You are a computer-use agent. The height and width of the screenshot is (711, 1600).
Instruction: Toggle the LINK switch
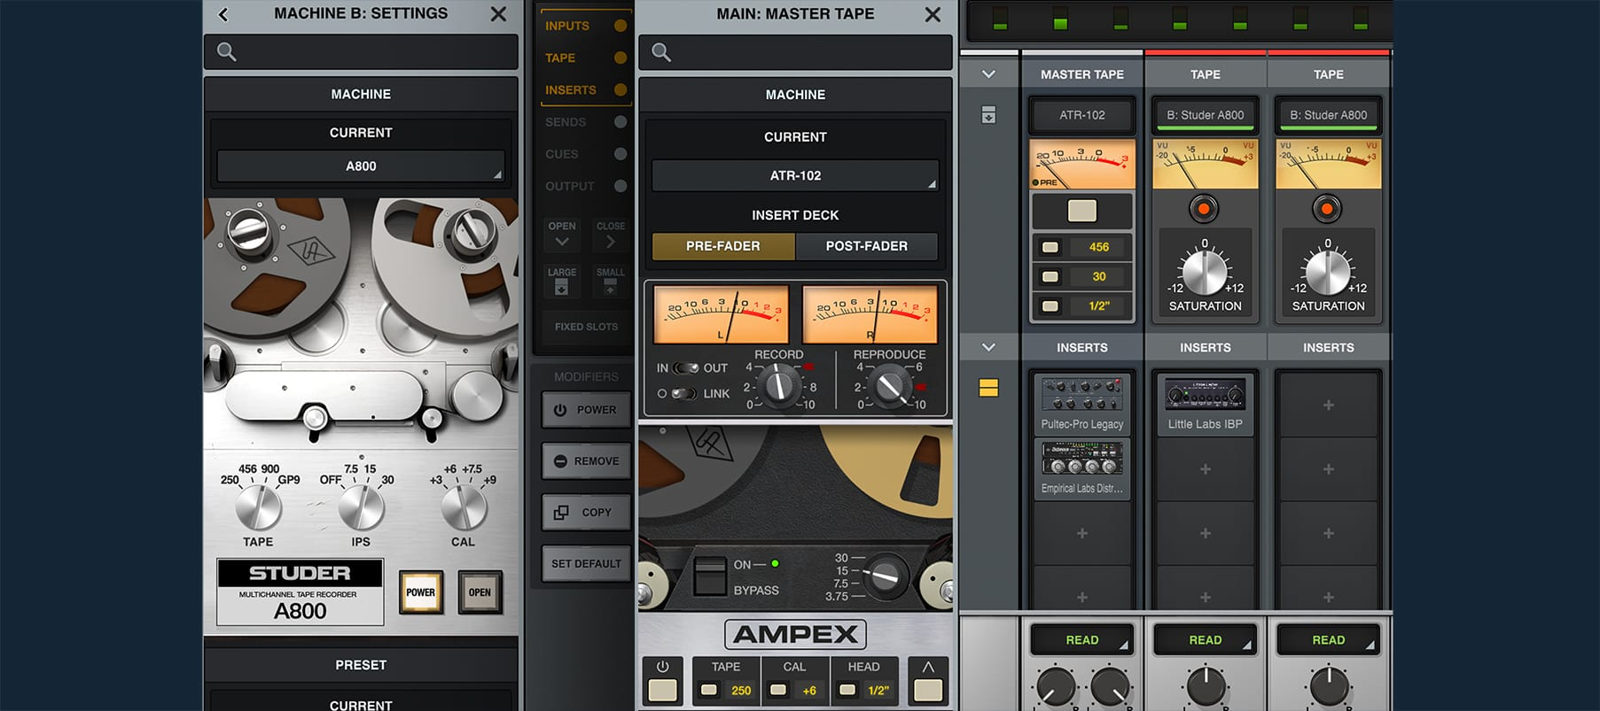point(683,394)
